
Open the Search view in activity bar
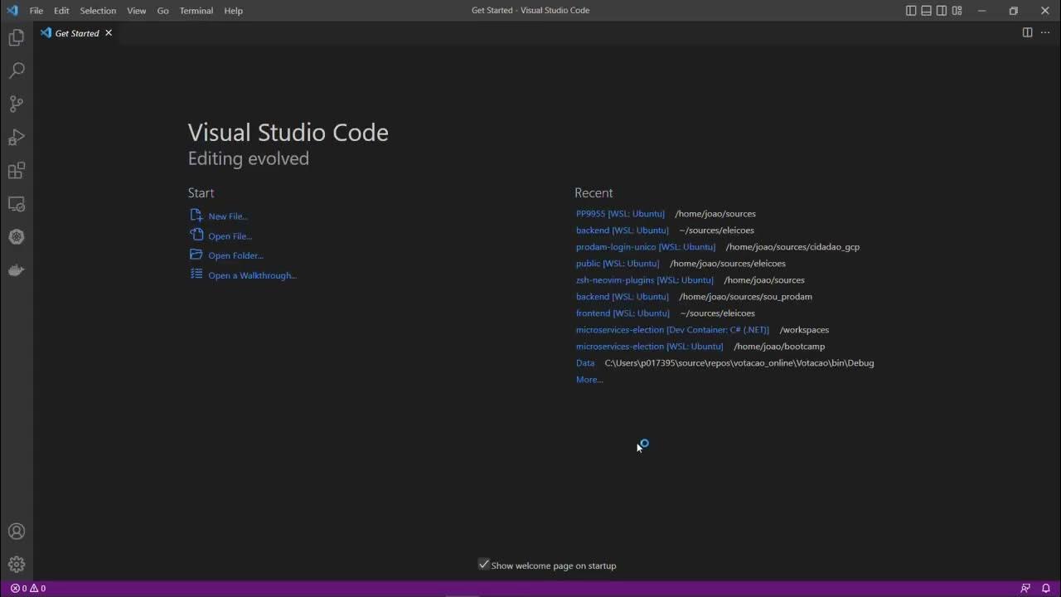(17, 70)
